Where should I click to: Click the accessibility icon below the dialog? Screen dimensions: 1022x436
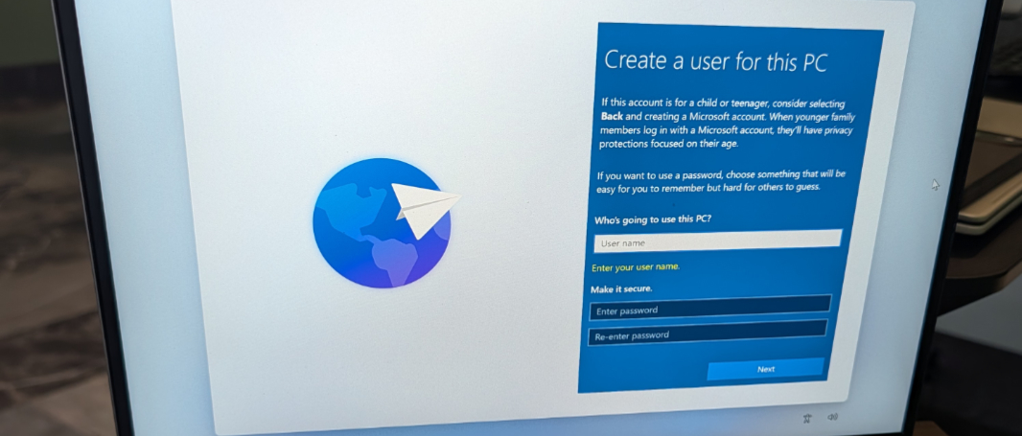807,417
